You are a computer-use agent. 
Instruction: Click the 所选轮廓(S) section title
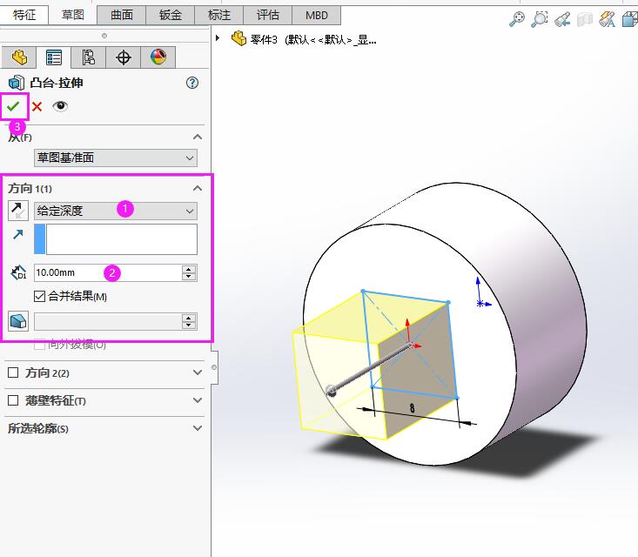(38, 428)
